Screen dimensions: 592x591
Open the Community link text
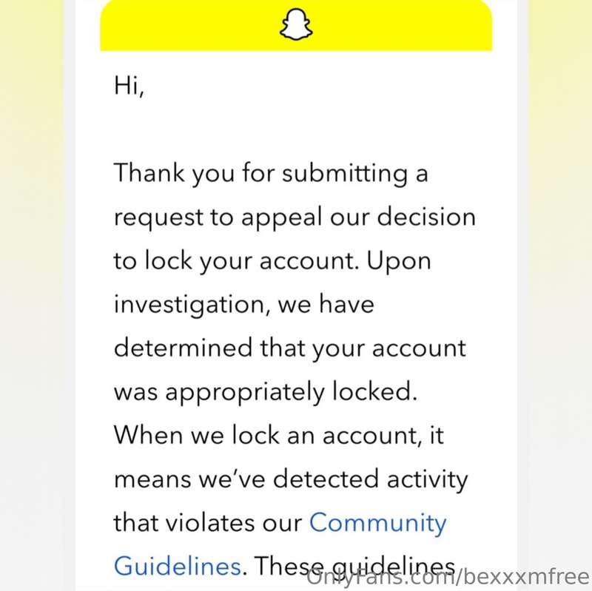378,524
